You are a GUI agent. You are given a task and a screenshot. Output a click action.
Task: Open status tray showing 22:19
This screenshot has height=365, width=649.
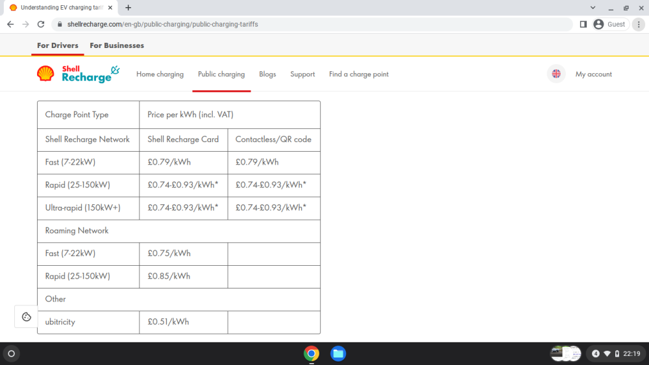pyautogui.click(x=616, y=353)
